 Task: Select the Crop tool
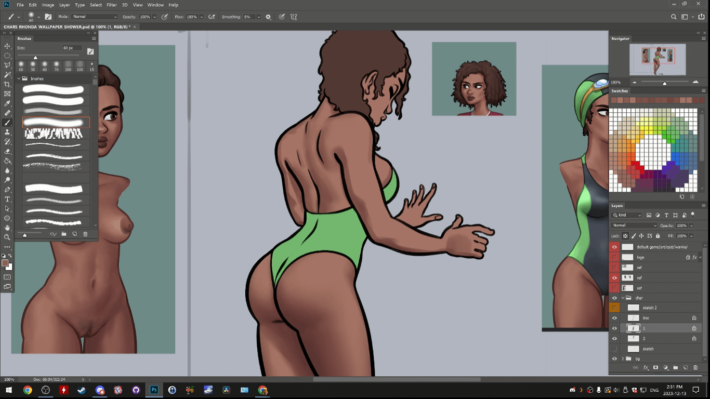7,84
